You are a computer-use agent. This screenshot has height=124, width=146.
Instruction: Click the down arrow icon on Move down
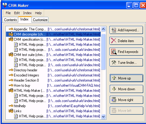point(114,89)
